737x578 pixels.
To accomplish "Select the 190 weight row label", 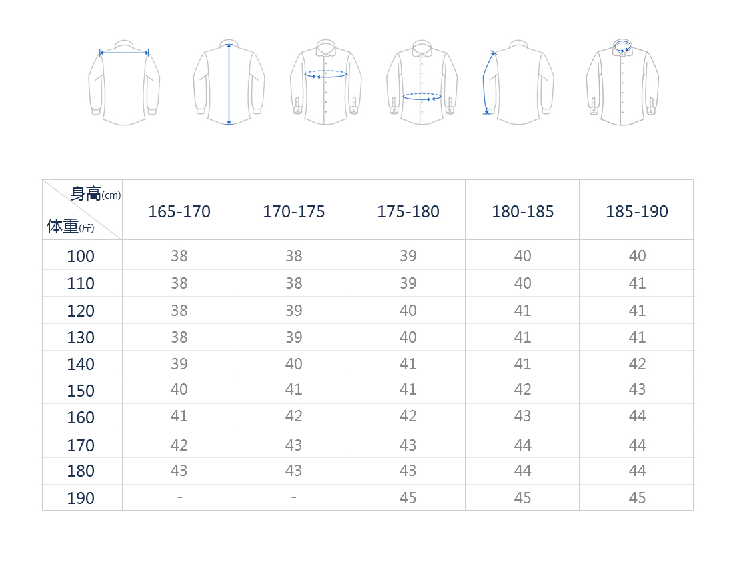I will tap(81, 498).
